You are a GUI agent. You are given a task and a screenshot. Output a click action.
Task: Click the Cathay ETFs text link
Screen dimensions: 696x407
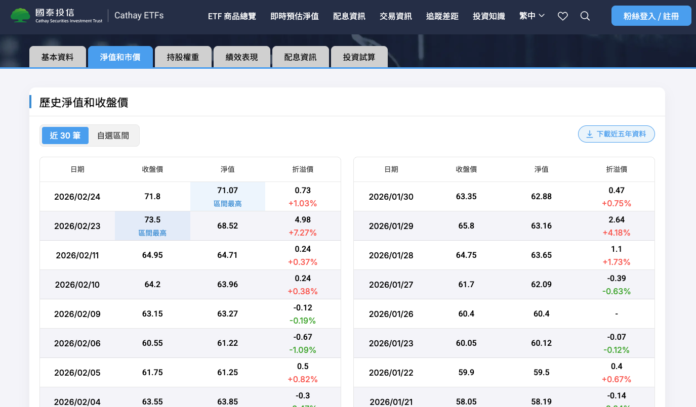tap(139, 16)
